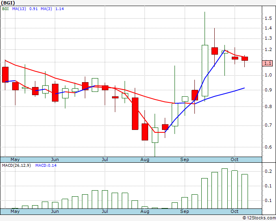
Task: Click the 1.3 price axis label
Action: tap(268, 38)
